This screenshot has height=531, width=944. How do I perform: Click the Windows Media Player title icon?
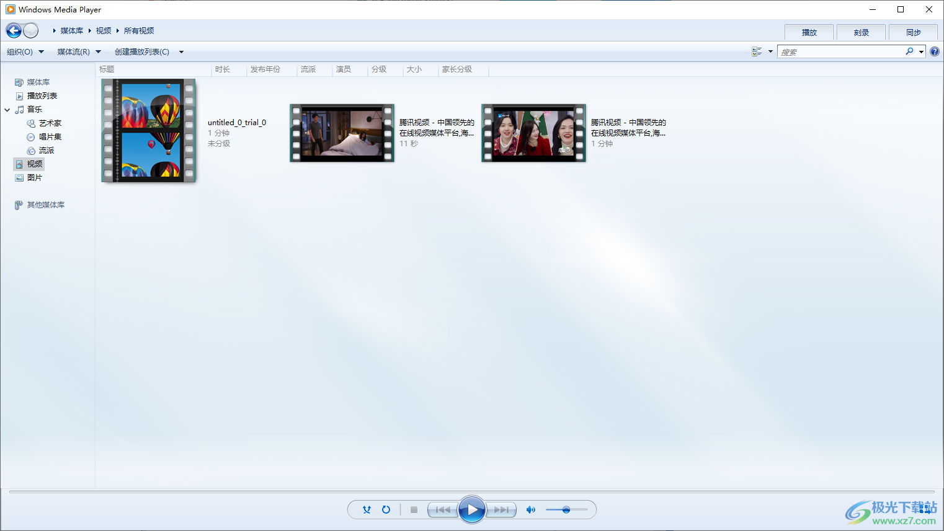[x=11, y=9]
